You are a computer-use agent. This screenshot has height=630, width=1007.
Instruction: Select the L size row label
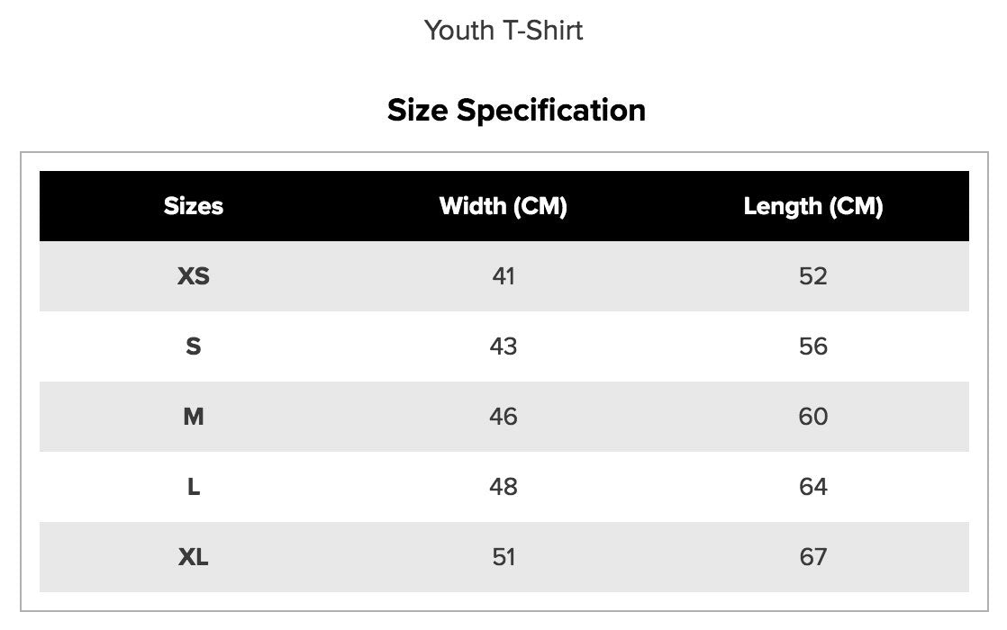click(x=194, y=487)
